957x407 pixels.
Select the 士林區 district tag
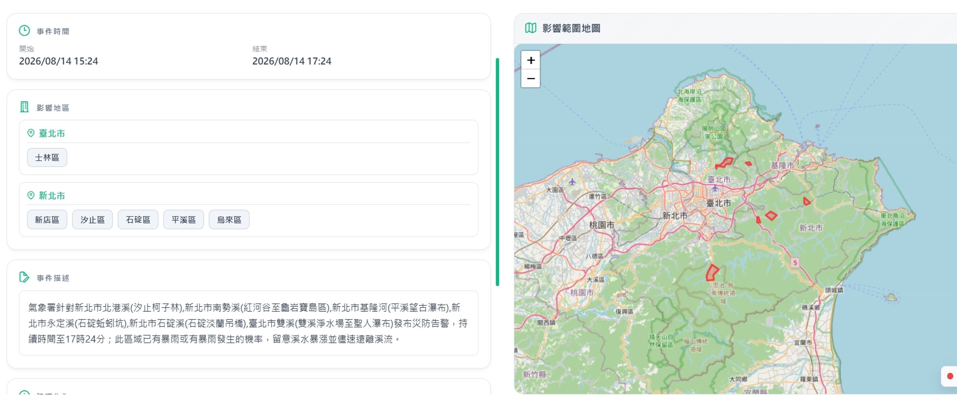pyautogui.click(x=47, y=157)
